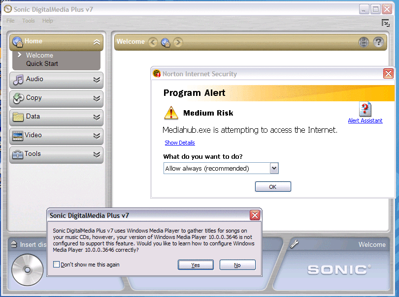The image size is (399, 297).
Task: Click the Home globe icon in sidebar
Action: [x=18, y=42]
